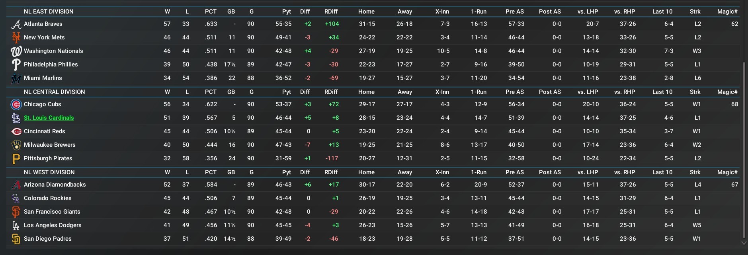The image size is (748, 255).
Task: Click the San Diego Padres logo icon
Action: (16, 239)
